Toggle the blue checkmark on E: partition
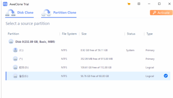173x98 pixels. click(x=166, y=76)
